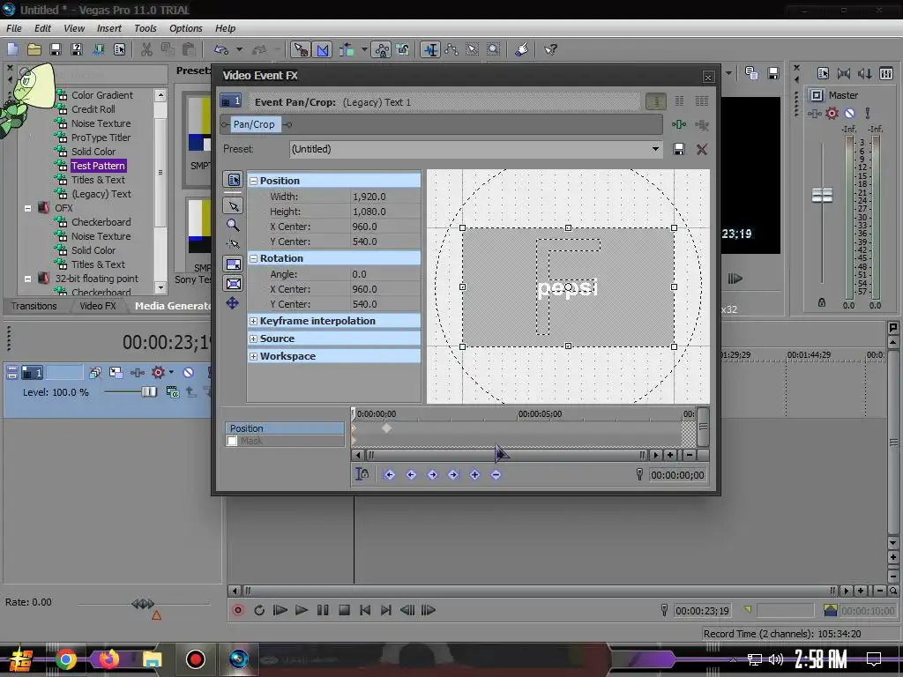Viewport: 903px width, 677px height.
Task: Open the Undo history dropdown arrow
Action: click(239, 49)
